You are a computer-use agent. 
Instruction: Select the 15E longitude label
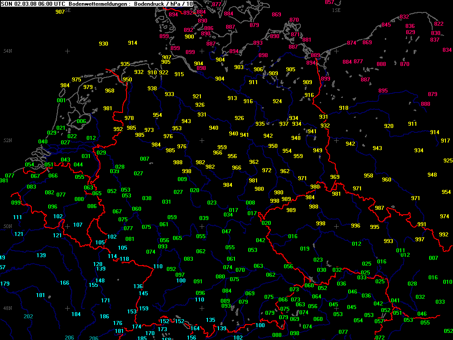337,10
